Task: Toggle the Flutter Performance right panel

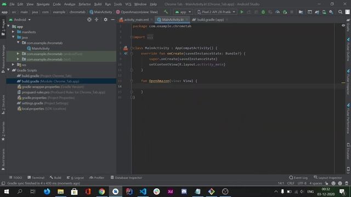Action: pyautogui.click(x=348, y=118)
